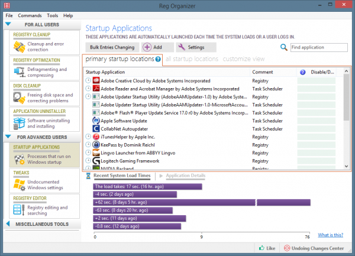
Task: Switch to all startup locations tab
Action: coord(192,59)
